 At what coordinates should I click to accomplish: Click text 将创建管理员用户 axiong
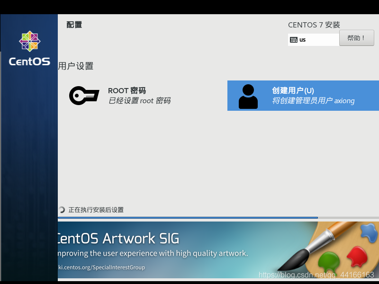(x=313, y=100)
